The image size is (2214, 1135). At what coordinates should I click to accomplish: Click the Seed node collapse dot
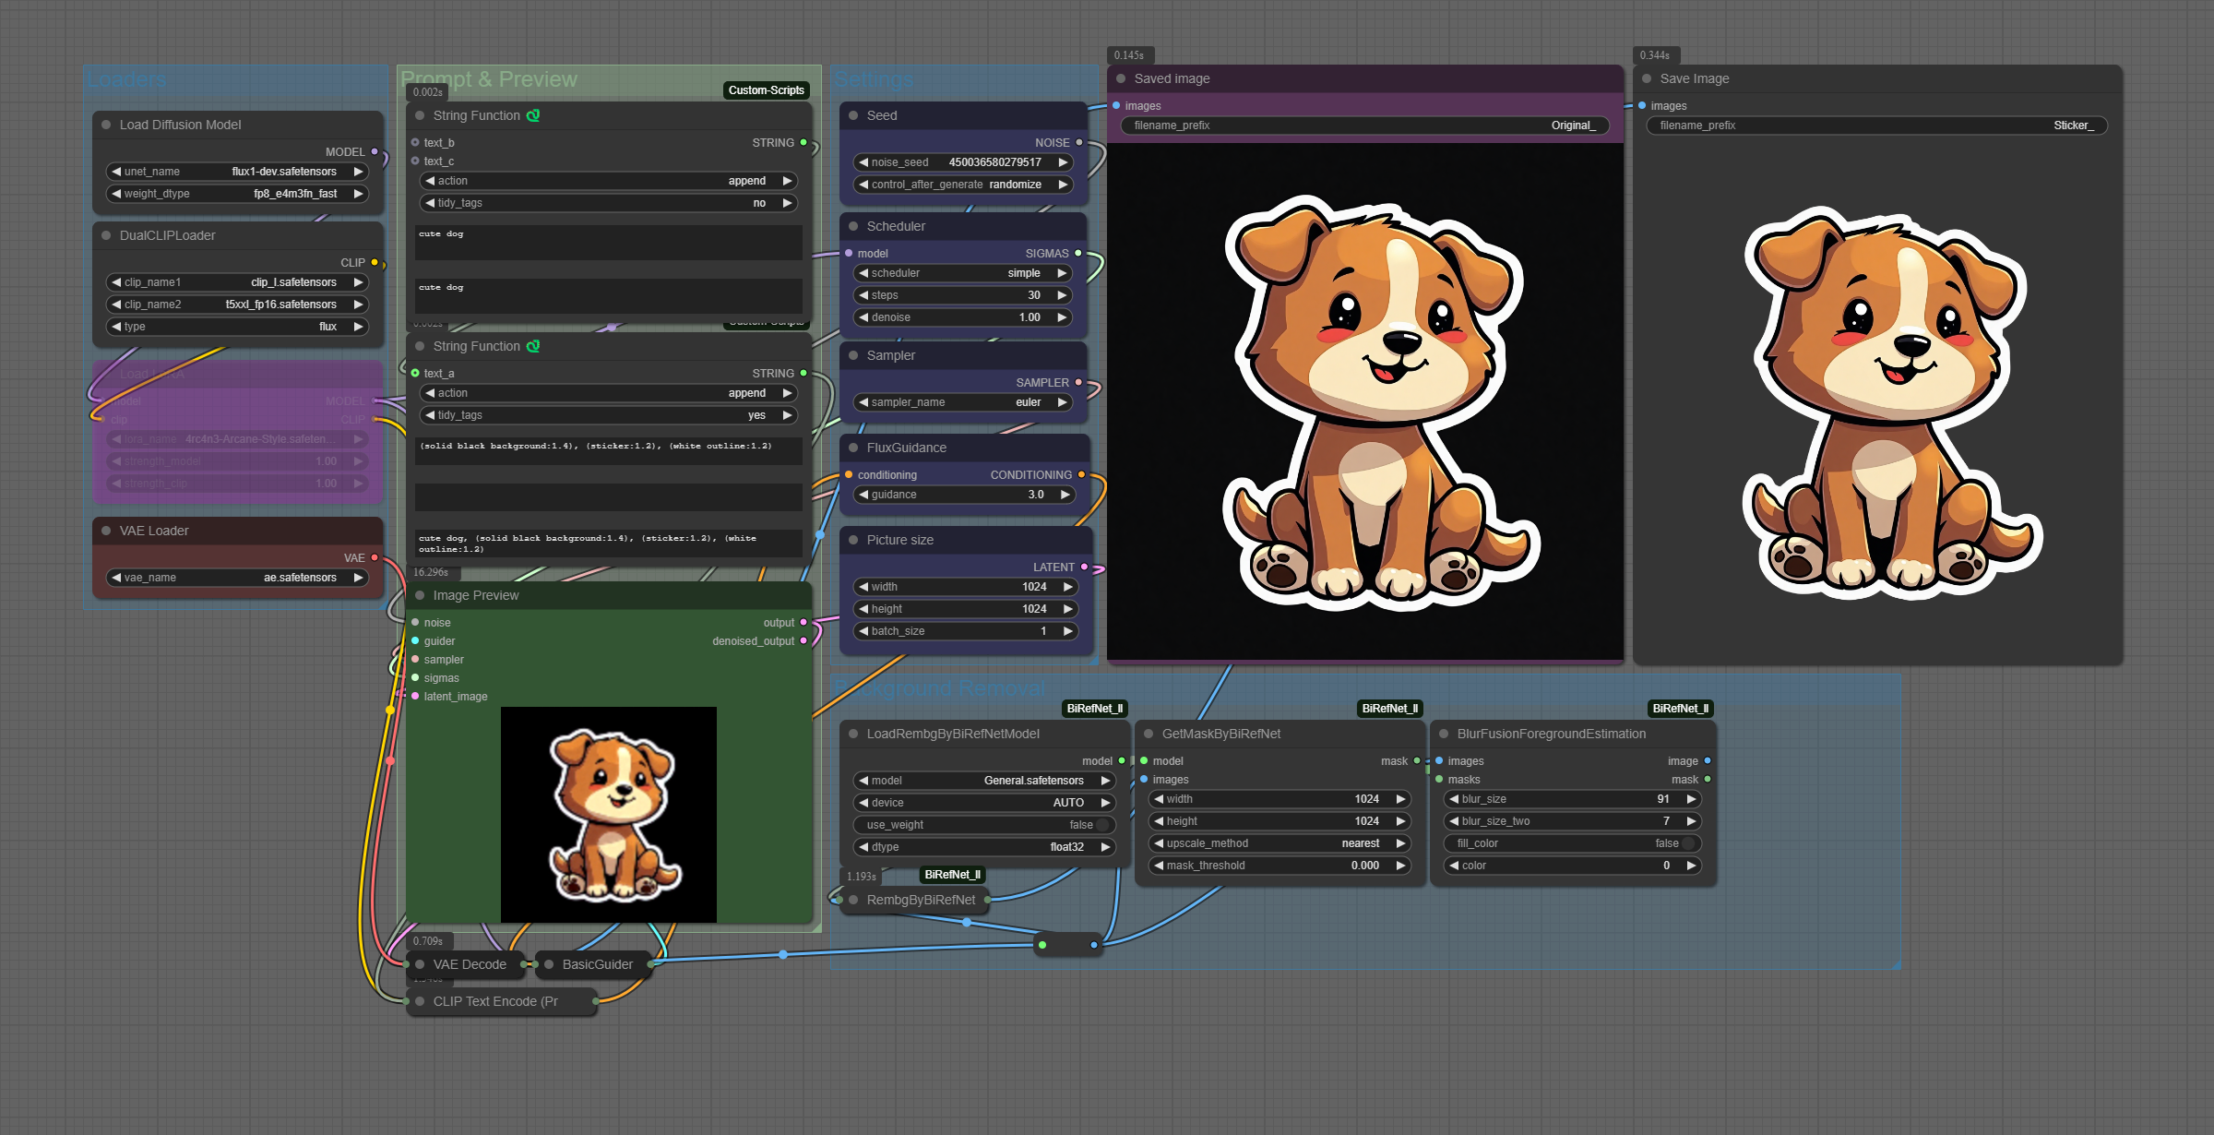(853, 115)
